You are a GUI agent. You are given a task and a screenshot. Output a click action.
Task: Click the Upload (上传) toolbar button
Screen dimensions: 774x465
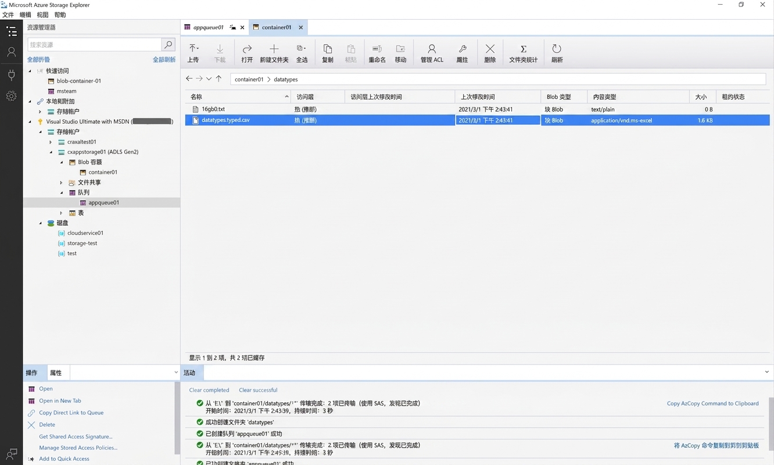(x=193, y=53)
